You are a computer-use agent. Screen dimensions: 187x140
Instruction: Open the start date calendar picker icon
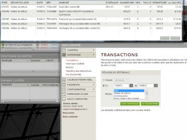click(x=131, y=85)
